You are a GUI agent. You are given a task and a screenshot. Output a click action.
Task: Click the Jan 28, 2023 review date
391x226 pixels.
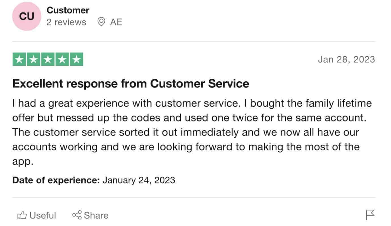point(346,59)
